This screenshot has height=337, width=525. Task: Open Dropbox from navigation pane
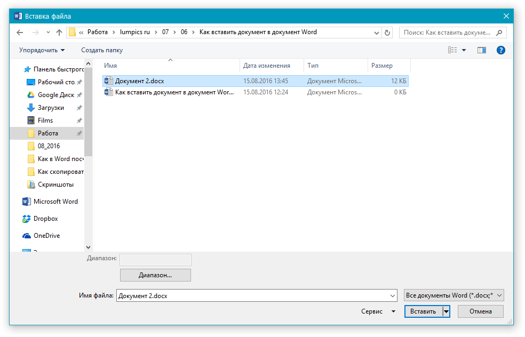click(45, 219)
